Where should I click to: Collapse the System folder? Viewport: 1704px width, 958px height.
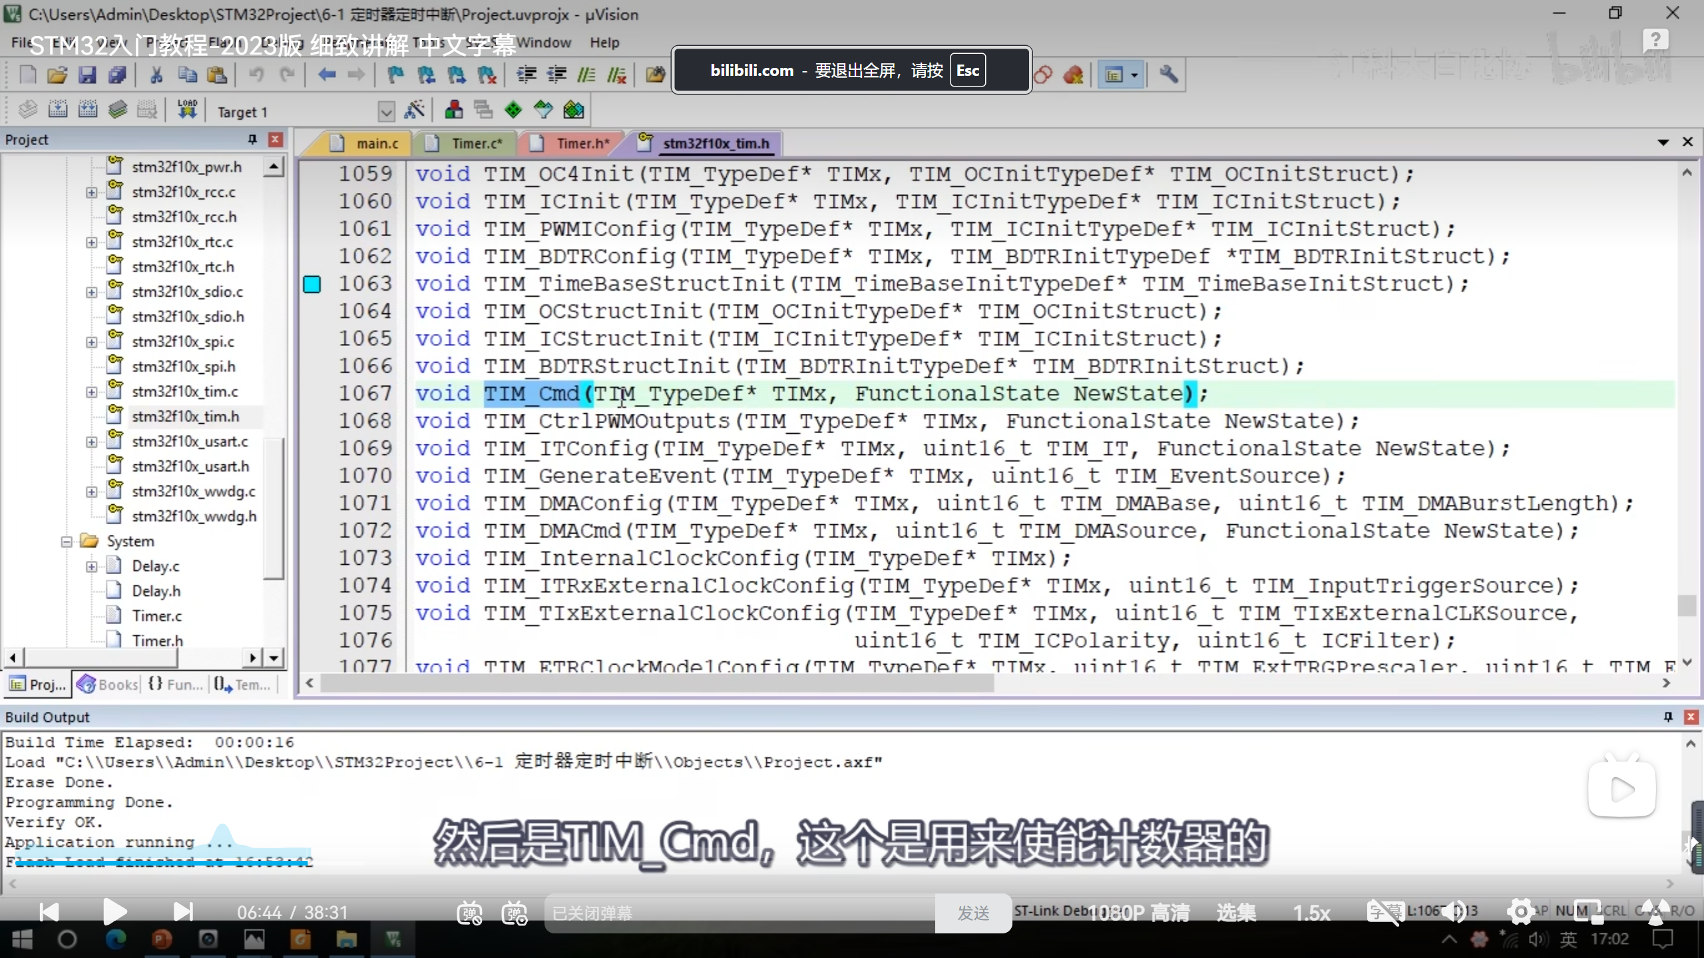(x=67, y=542)
